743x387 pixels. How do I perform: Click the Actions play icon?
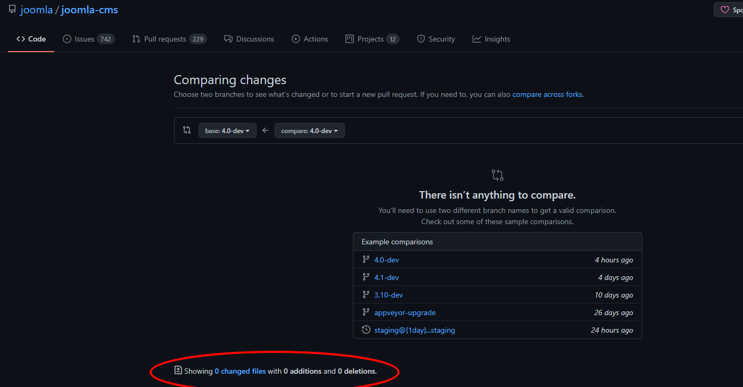coord(296,39)
